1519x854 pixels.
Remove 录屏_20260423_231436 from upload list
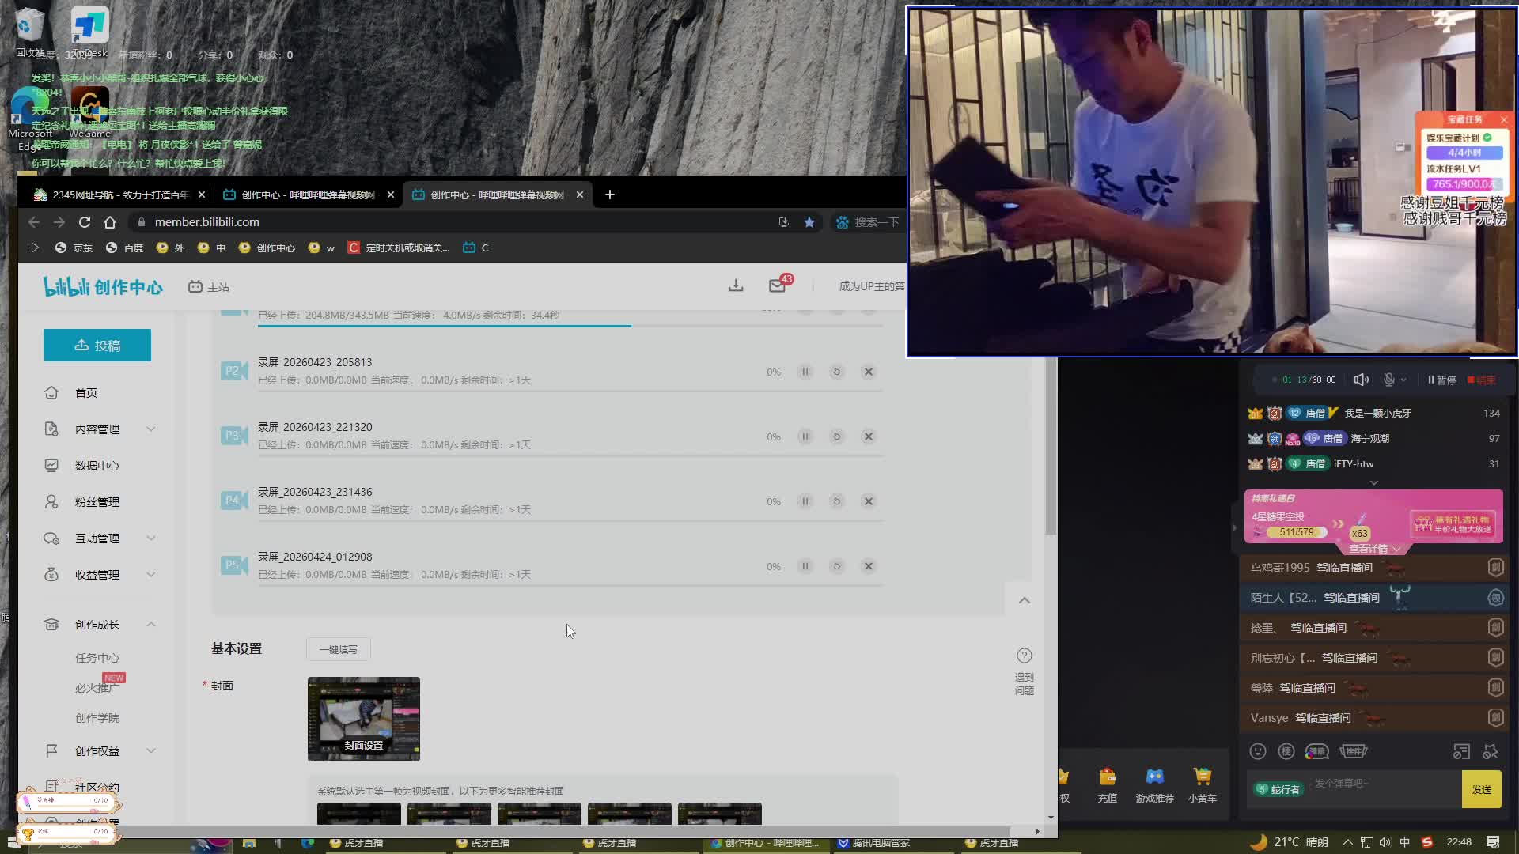(868, 501)
